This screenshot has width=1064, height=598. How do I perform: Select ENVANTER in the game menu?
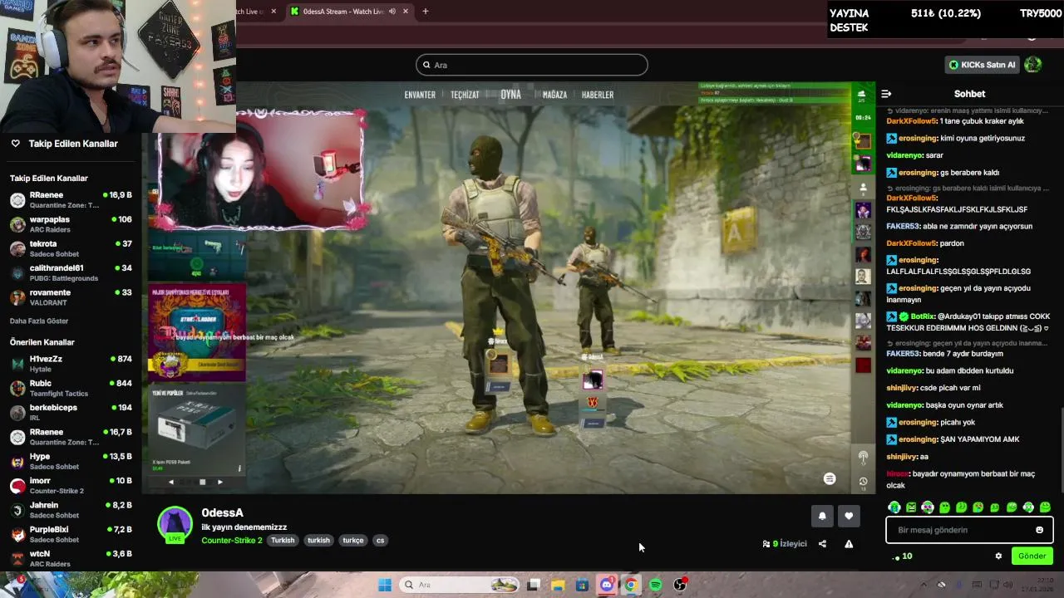[420, 95]
